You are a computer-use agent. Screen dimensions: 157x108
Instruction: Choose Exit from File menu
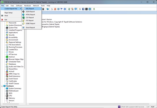[11, 20]
